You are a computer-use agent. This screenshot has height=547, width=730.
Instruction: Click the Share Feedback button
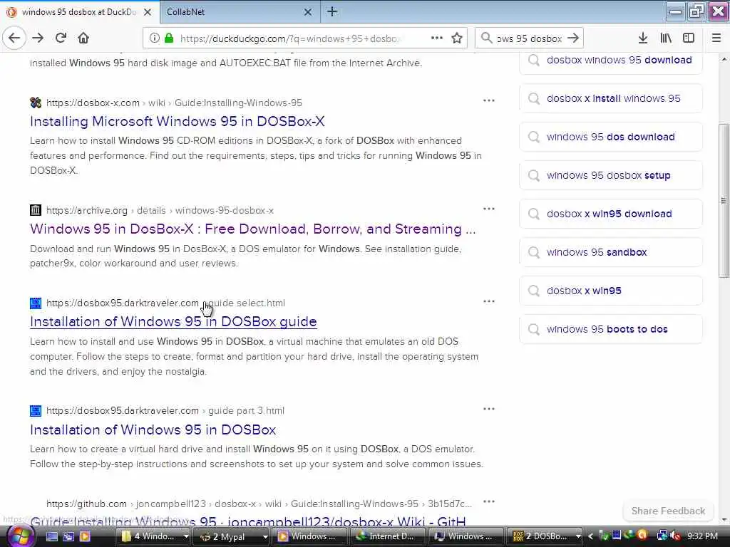coord(668,511)
